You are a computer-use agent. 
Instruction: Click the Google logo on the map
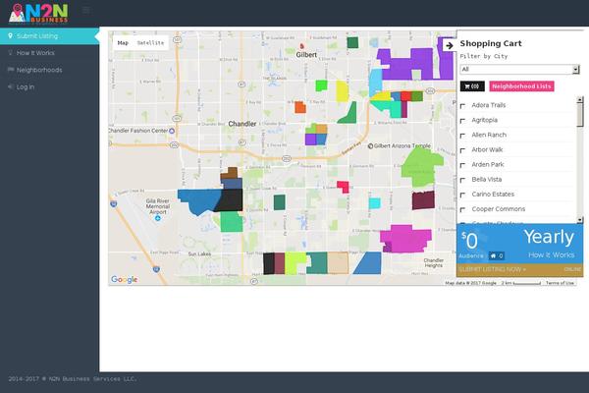pyautogui.click(x=124, y=279)
